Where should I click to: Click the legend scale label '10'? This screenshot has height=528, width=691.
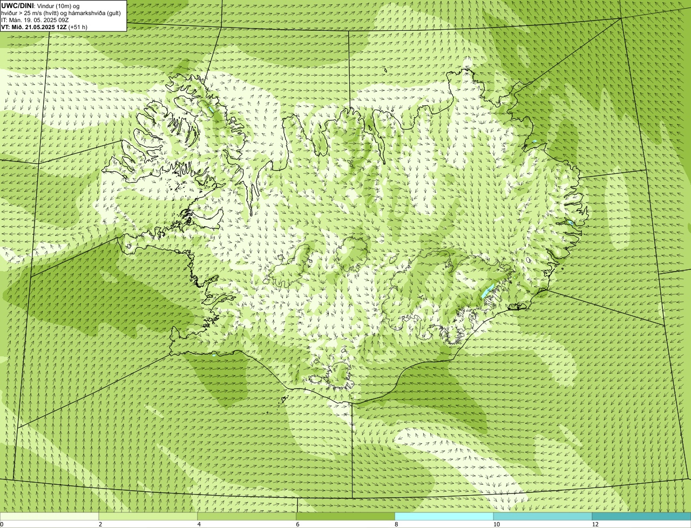point(496,524)
